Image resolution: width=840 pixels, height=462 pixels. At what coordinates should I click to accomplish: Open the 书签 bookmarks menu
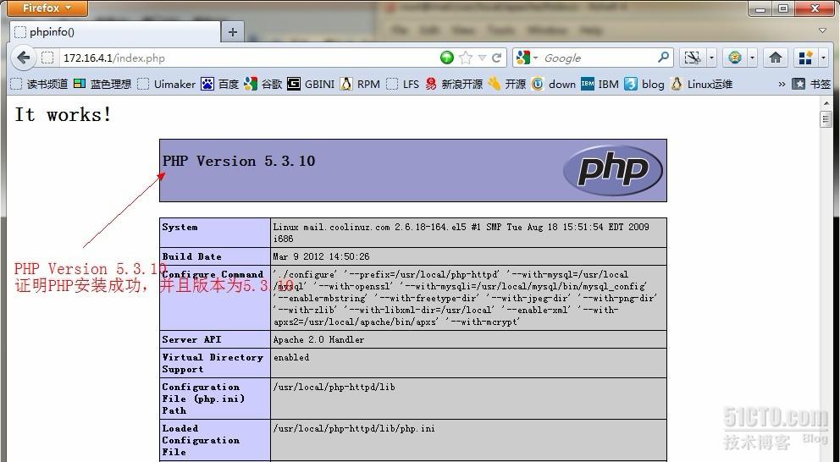point(811,84)
